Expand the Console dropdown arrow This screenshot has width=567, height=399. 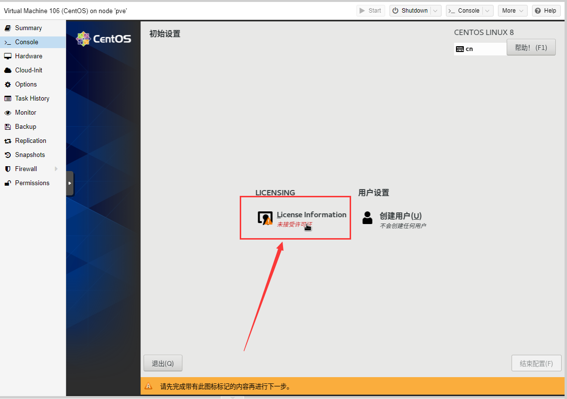click(488, 11)
